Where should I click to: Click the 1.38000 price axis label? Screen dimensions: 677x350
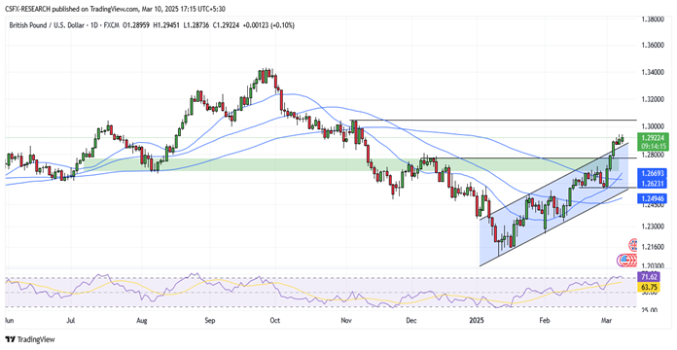654,19
